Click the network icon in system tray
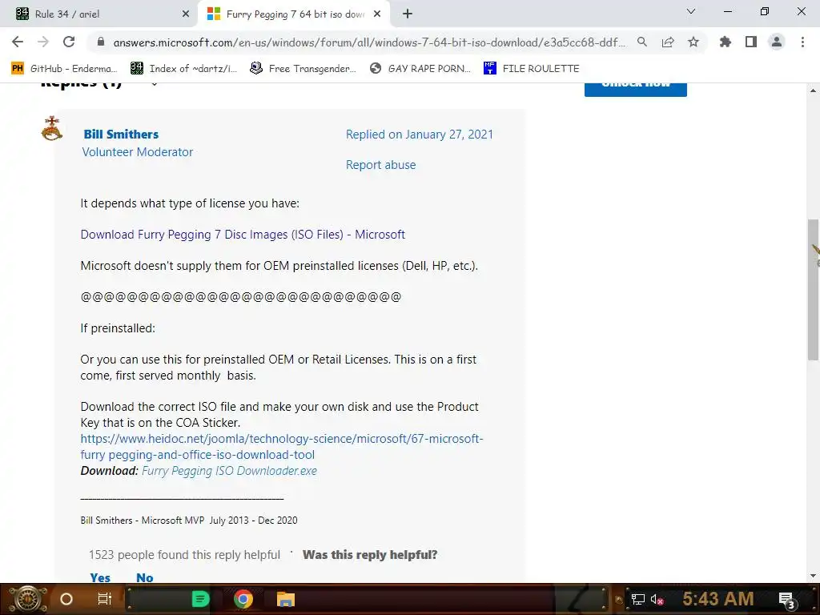Screen dimensions: 820x615 637,599
